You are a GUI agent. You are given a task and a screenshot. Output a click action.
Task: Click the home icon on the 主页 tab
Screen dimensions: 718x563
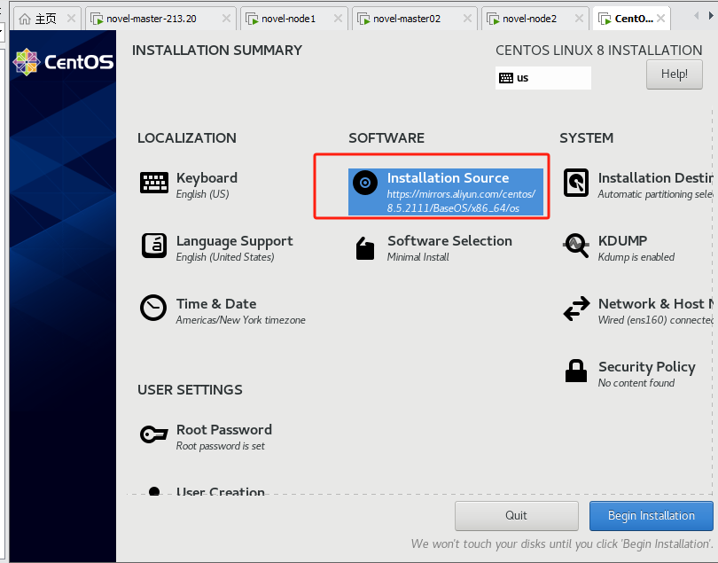pos(25,19)
